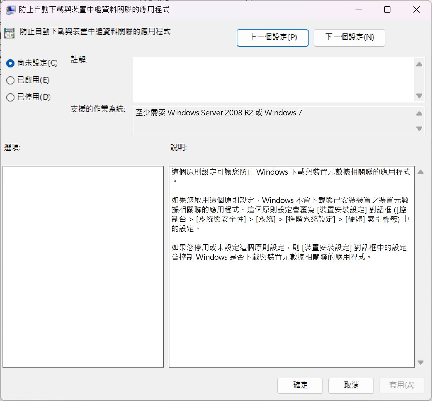Screen dimensions: 432x401
Task: Click the policy heading 防止自動下載與裝置中繼資料關聯的應用程式
Action: [x=95, y=32]
